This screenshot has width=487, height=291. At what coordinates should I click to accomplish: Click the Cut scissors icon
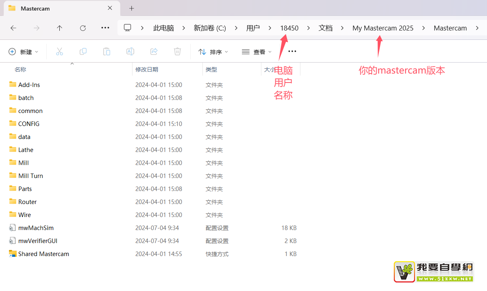tap(59, 52)
